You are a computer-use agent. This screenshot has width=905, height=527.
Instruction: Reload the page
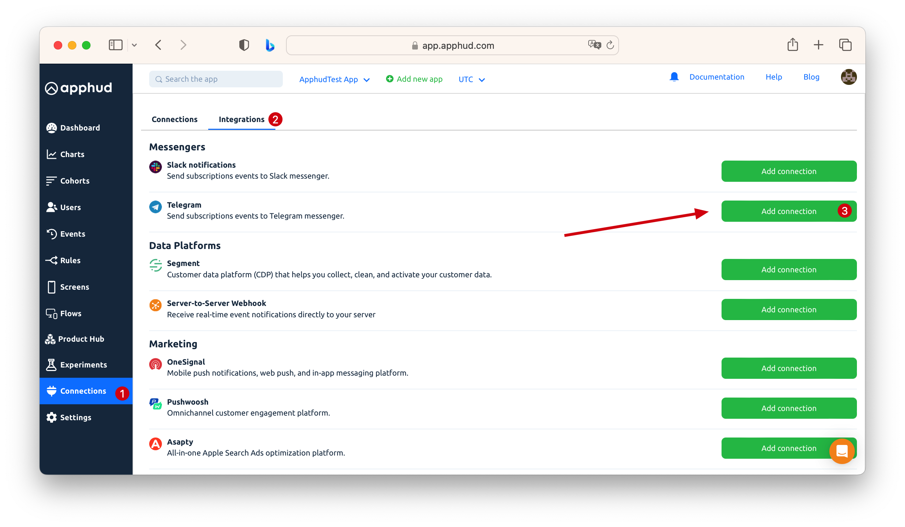[610, 45]
